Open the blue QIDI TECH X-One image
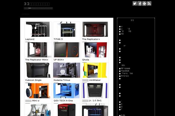175x116 pixels. (x=66, y=91)
